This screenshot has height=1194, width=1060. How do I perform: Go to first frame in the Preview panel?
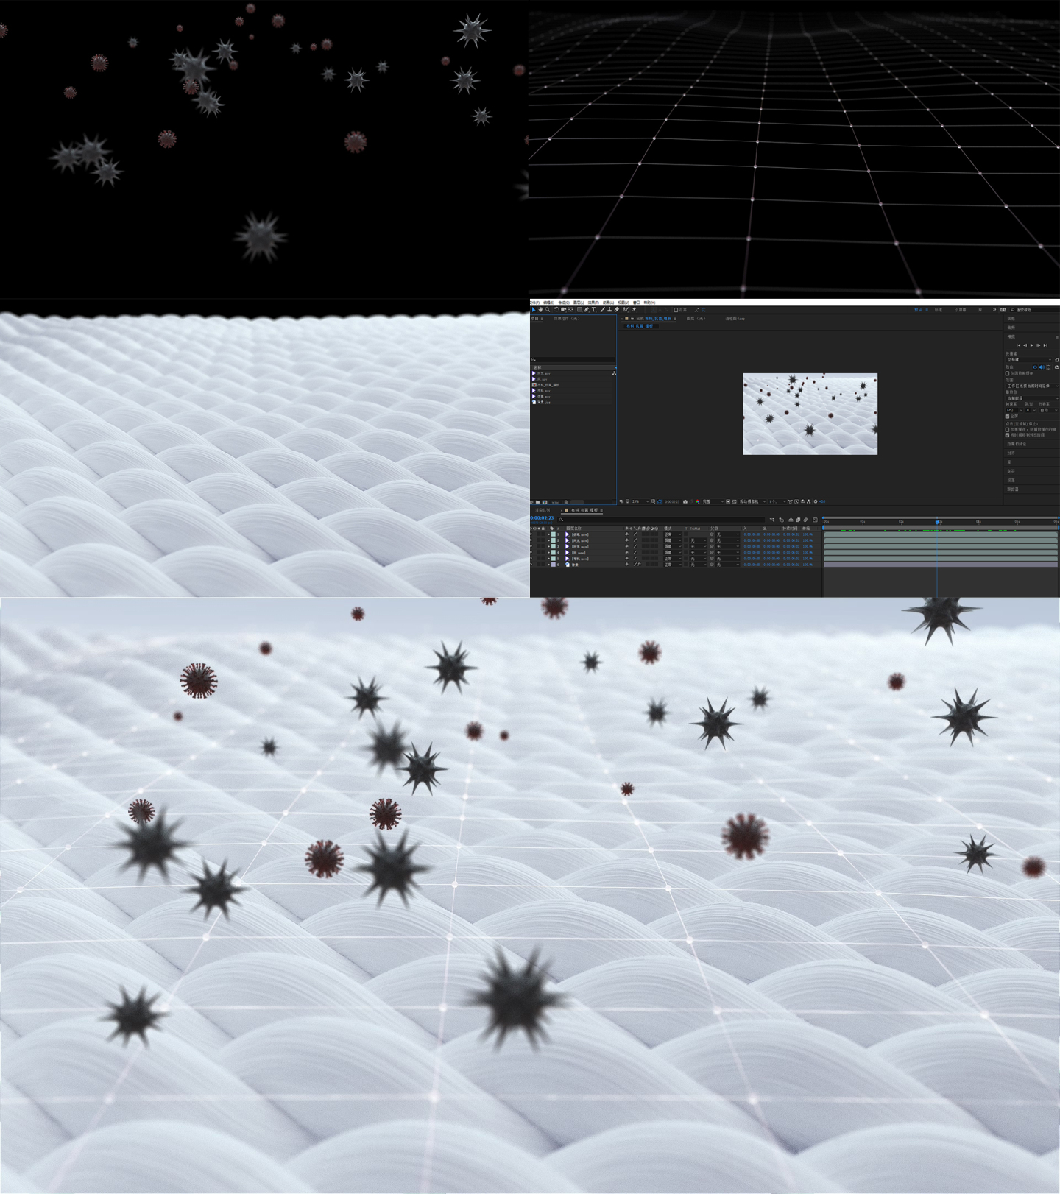coord(1018,345)
